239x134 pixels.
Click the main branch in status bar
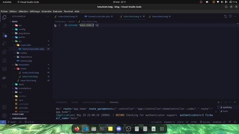pos(12,122)
